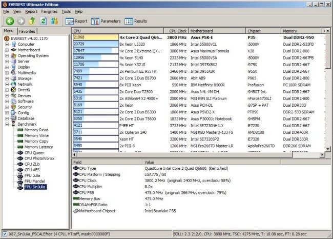Open the Favorites menu
333x239 pixels.
pos(49,11)
